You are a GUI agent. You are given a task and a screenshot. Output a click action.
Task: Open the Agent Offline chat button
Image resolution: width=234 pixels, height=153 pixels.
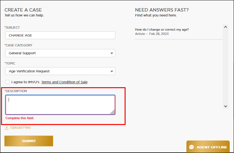tap(208, 147)
